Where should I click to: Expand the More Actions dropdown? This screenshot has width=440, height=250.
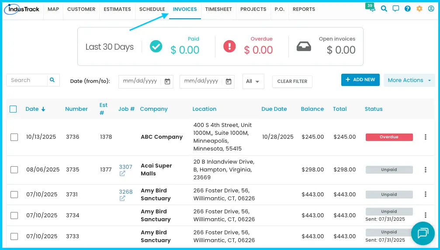pyautogui.click(x=409, y=80)
